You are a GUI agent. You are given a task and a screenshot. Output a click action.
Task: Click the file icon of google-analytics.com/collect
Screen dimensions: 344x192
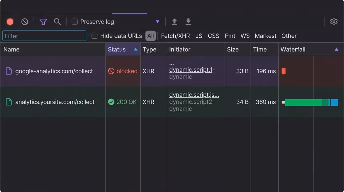(9, 71)
